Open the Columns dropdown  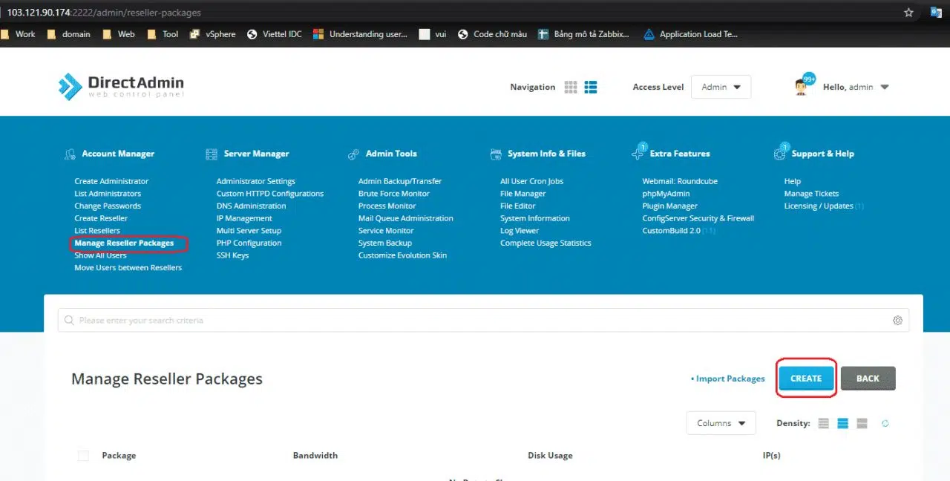point(721,423)
